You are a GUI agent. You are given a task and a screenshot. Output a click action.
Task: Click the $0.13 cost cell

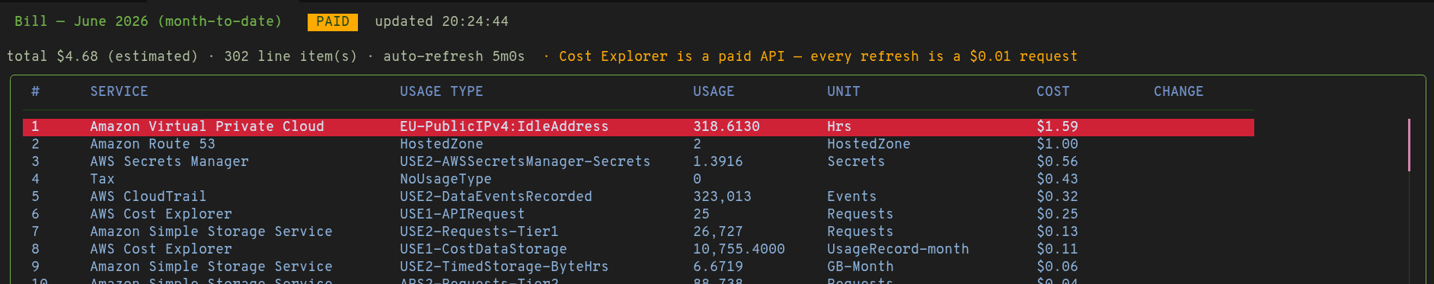[1057, 231]
